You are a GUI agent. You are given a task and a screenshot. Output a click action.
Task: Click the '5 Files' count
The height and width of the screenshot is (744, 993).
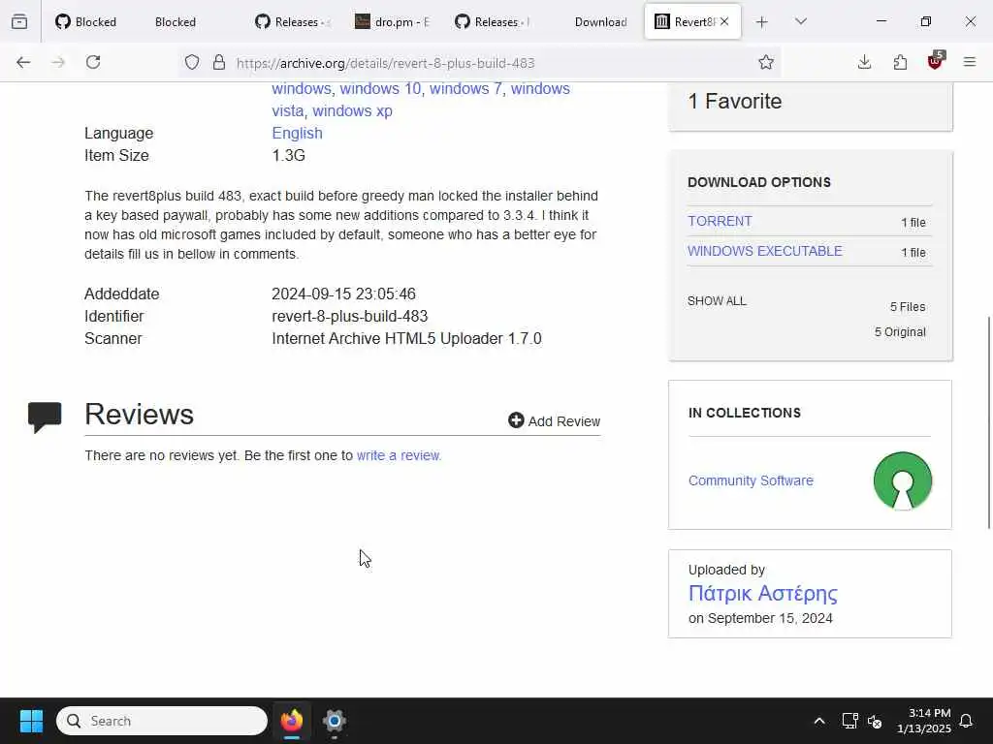[908, 307]
